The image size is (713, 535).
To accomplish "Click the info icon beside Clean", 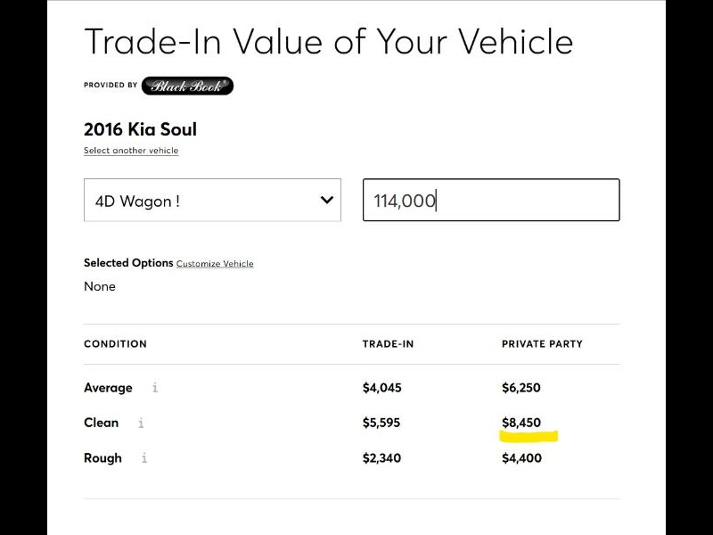I will pyautogui.click(x=143, y=423).
